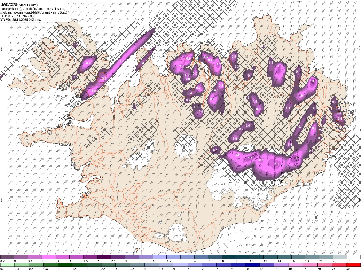
Task: Click the pale green swatch after 0.1 in bottom legend row
Action: click(7, 265)
